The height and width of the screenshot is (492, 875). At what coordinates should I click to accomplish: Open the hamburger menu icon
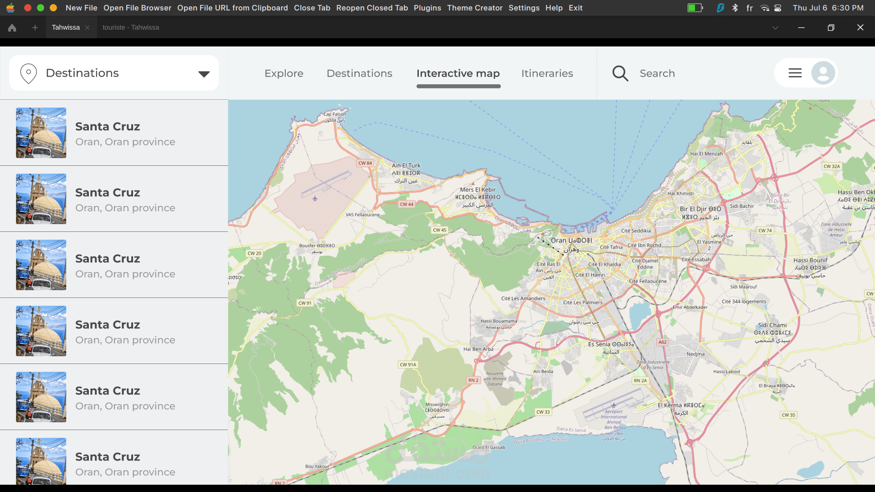795,73
